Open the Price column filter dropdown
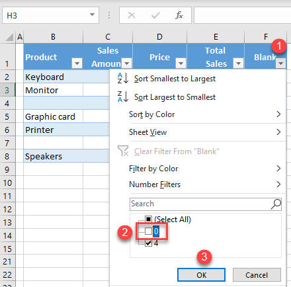Viewport: 291px width, 287px height. click(181, 63)
